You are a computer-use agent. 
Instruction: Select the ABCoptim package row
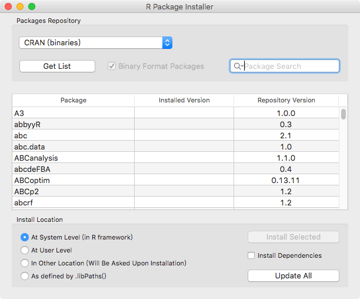tap(176, 180)
